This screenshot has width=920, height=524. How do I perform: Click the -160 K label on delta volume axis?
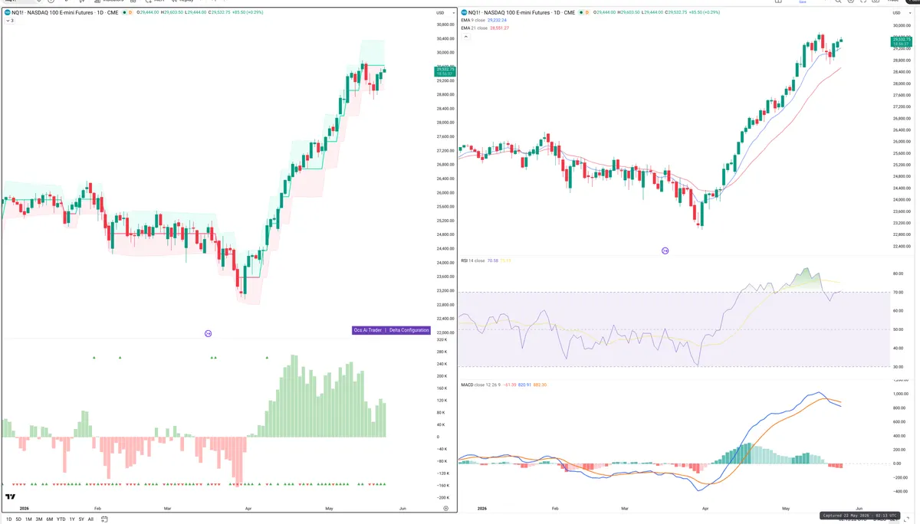point(442,486)
